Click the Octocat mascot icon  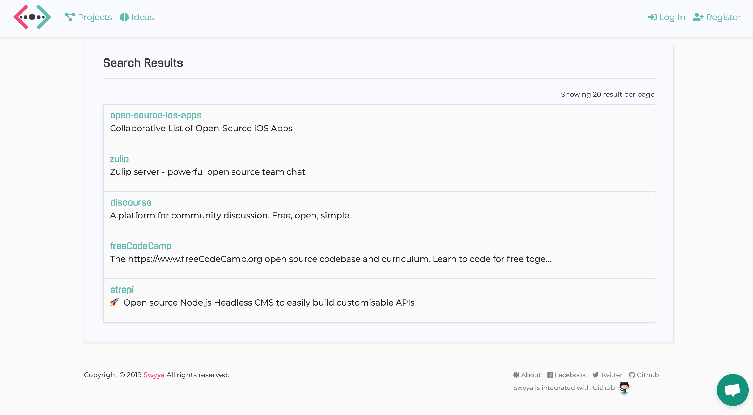coord(624,388)
